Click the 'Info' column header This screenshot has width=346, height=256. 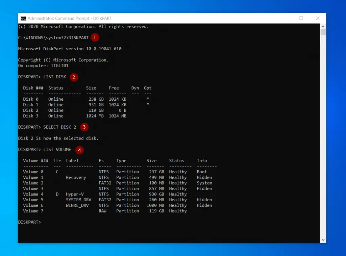tap(202, 160)
